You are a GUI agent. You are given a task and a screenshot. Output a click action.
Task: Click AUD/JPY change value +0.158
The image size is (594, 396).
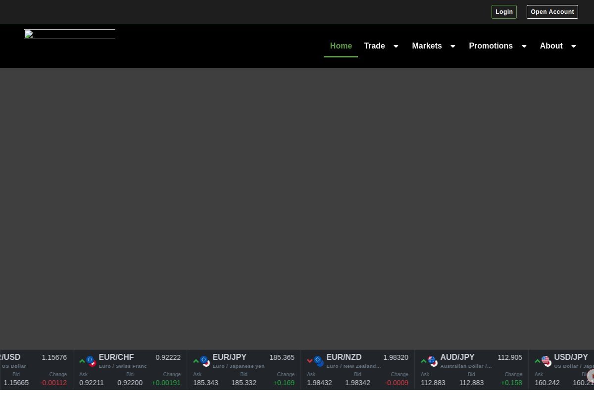tap(512, 383)
